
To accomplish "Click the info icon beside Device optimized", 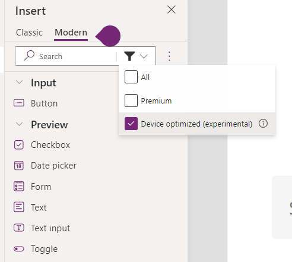I will 263,124.
